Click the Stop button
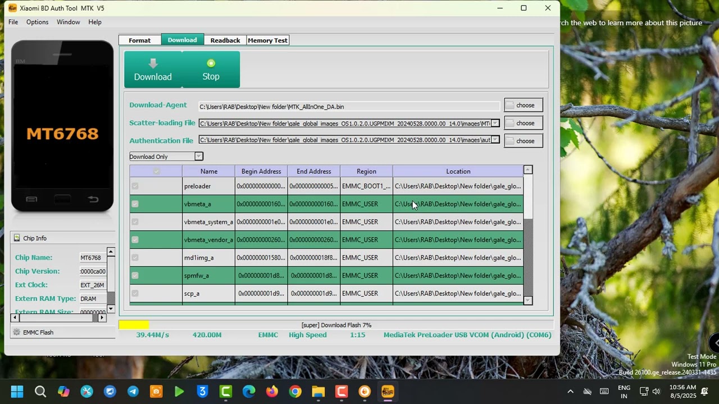The width and height of the screenshot is (719, 404). point(211,70)
